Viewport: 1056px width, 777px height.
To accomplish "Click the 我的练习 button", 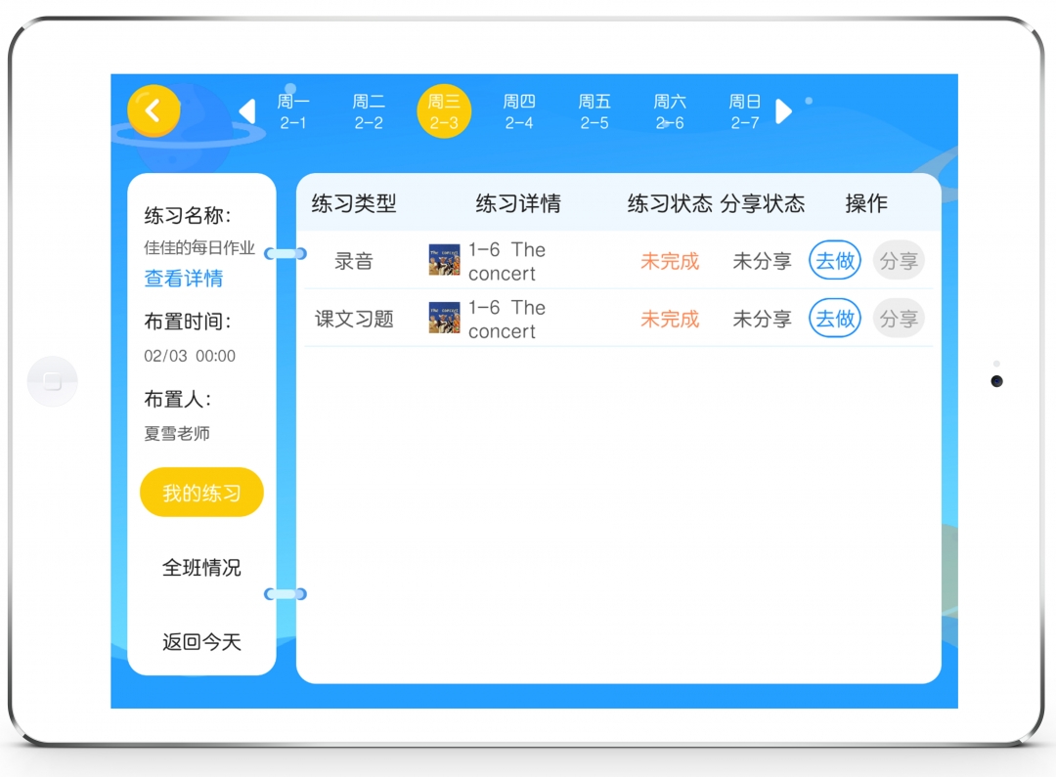I will pyautogui.click(x=201, y=493).
